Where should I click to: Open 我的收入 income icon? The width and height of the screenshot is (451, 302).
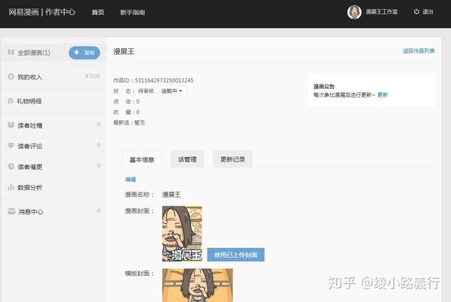tap(11, 77)
